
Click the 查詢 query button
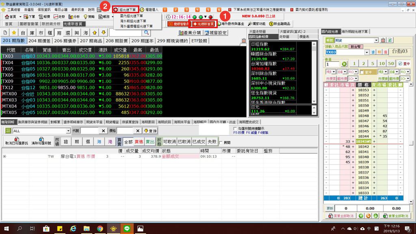(150, 131)
